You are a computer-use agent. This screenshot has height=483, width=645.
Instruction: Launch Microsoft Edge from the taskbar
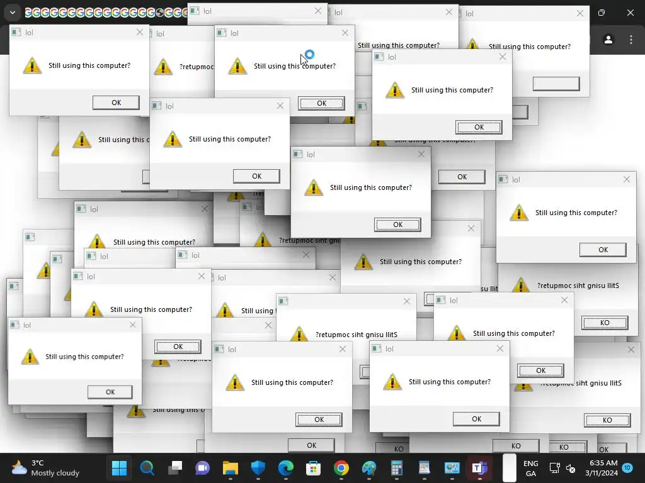[x=286, y=468]
